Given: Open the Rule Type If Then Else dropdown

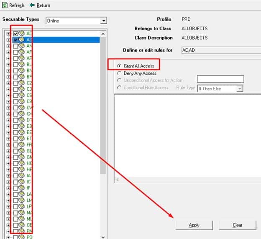Looking at the screenshot, I should click(240, 89).
